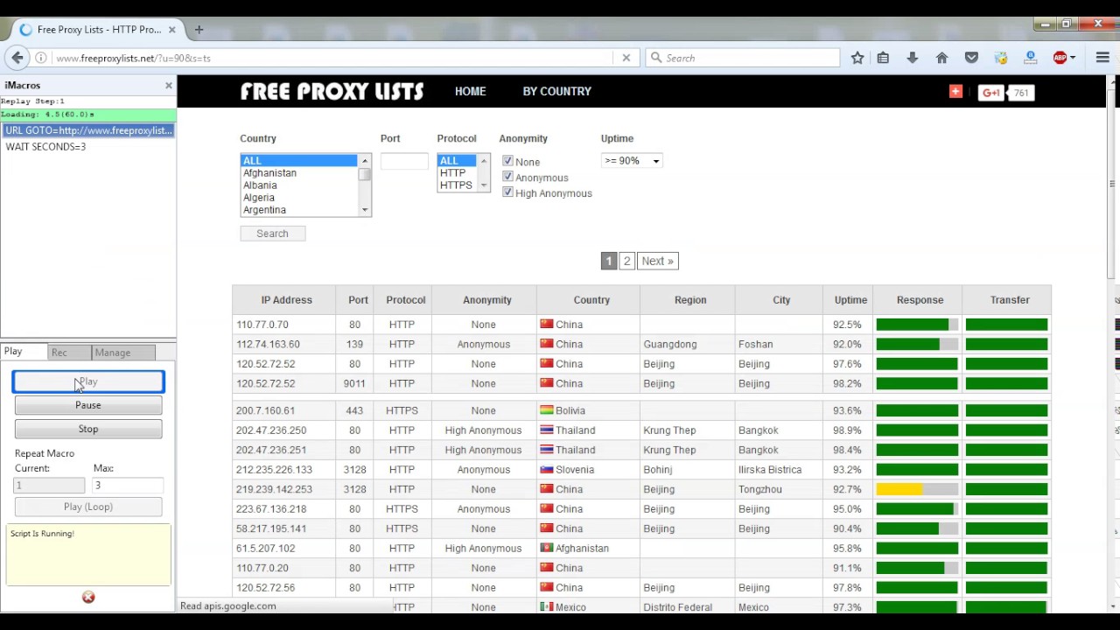This screenshot has width=1120, height=630.
Task: Go to results page 2
Action: tap(626, 261)
